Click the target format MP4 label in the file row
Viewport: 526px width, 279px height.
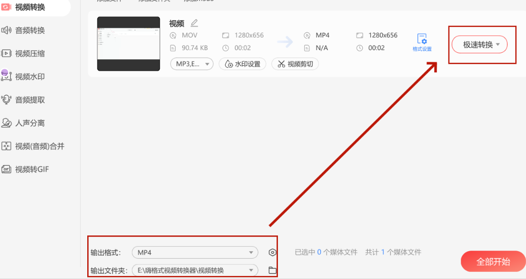coord(323,35)
